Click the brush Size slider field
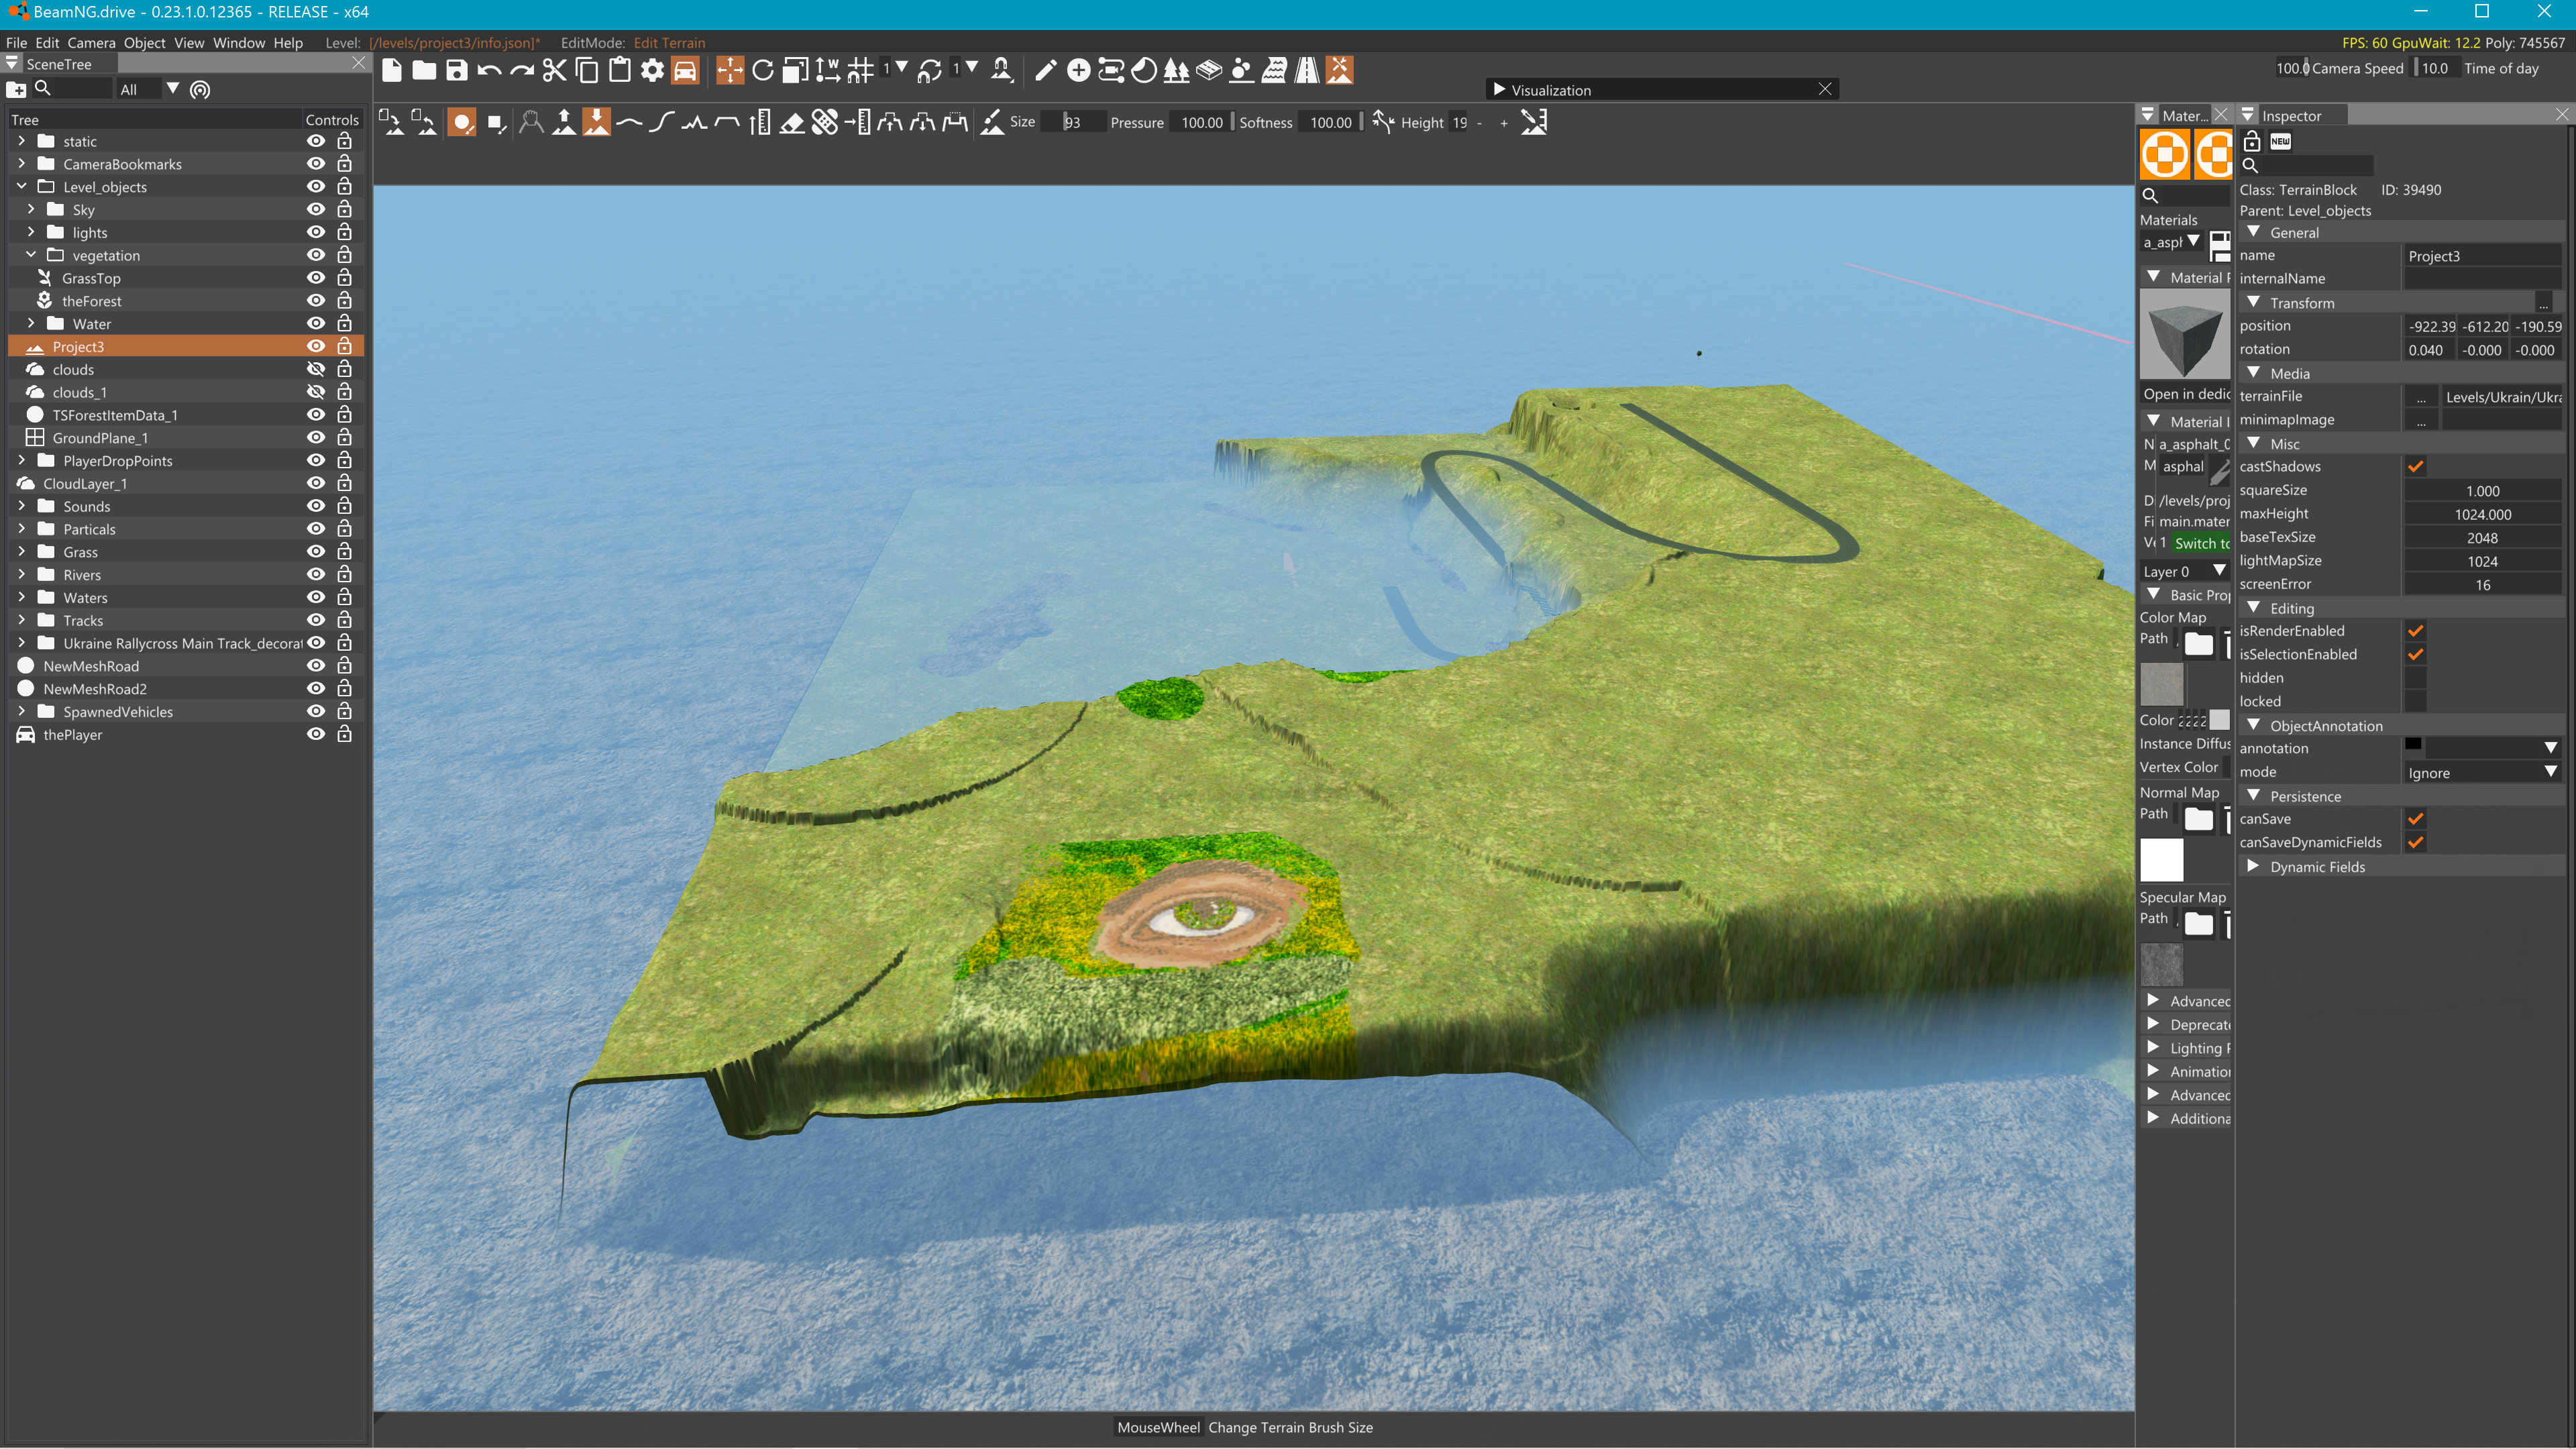Viewport: 2576px width, 1449px height. coord(1073,123)
